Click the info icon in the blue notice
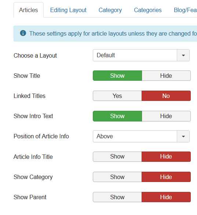This screenshot has width=197, height=215. pos(23,33)
